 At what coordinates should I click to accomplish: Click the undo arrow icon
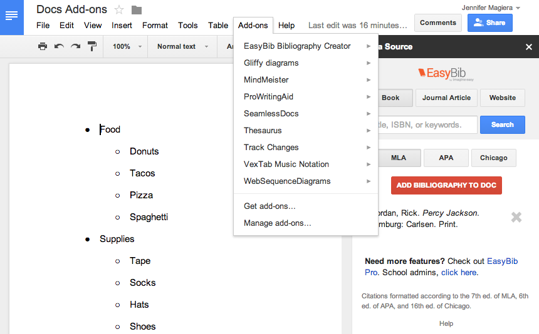pyautogui.click(x=59, y=46)
